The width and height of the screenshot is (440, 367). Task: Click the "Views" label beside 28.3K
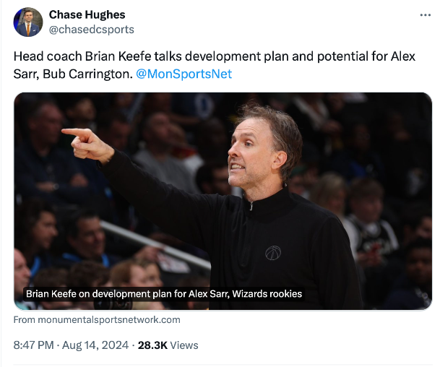point(184,345)
